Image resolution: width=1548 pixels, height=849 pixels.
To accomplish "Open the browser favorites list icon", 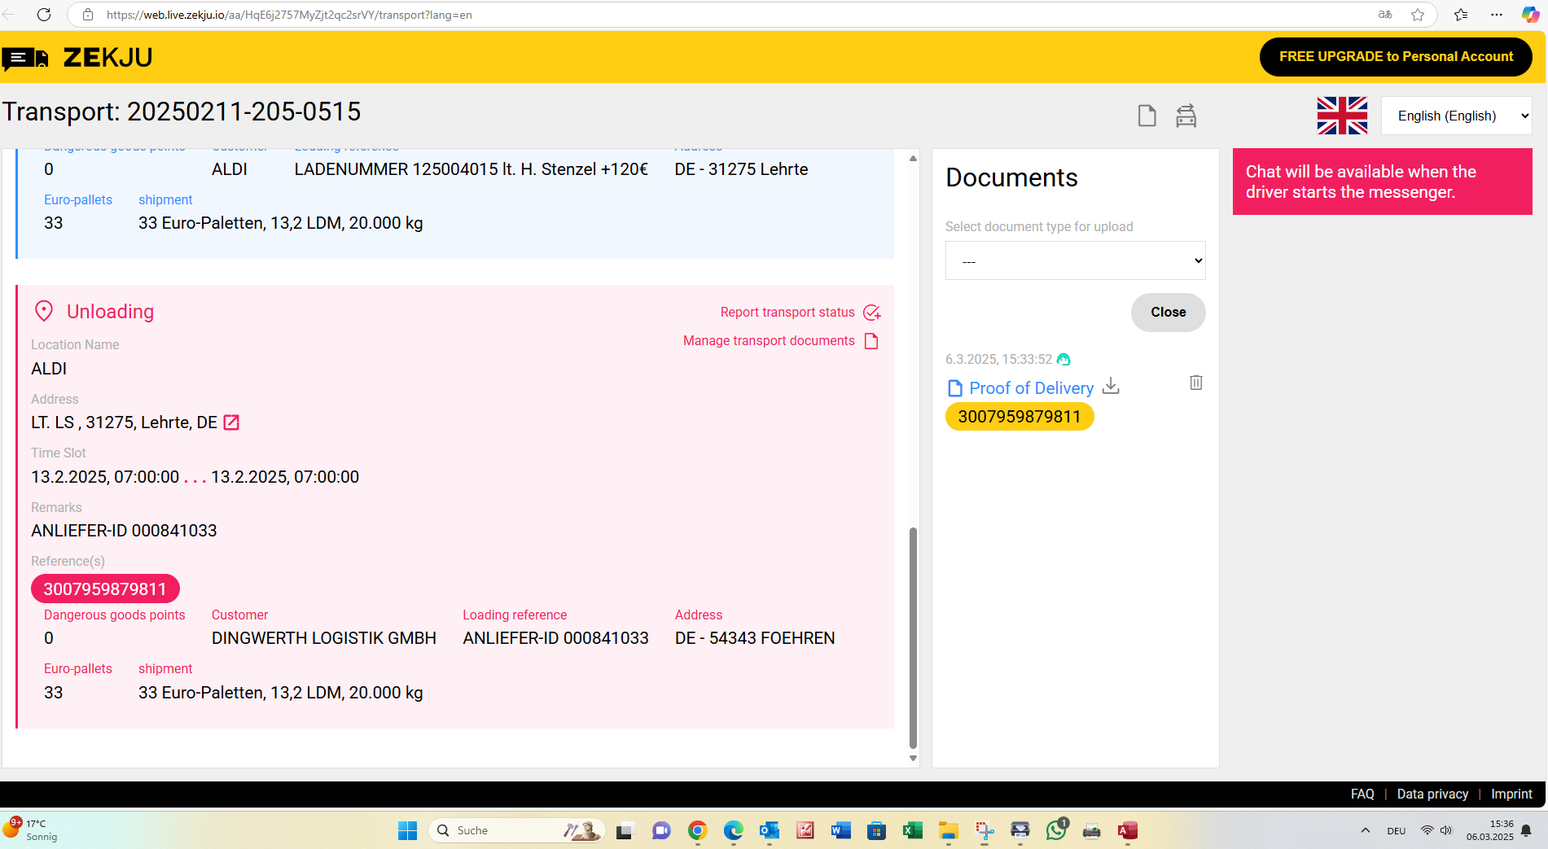I will tap(1461, 15).
